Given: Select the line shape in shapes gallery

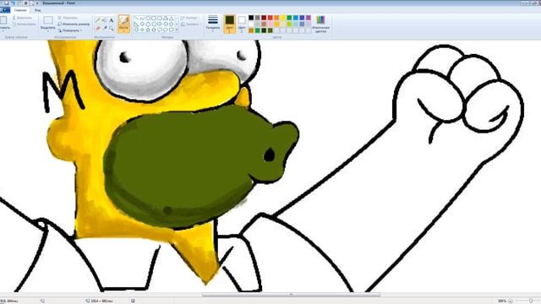Looking at the screenshot, I should 137,19.
